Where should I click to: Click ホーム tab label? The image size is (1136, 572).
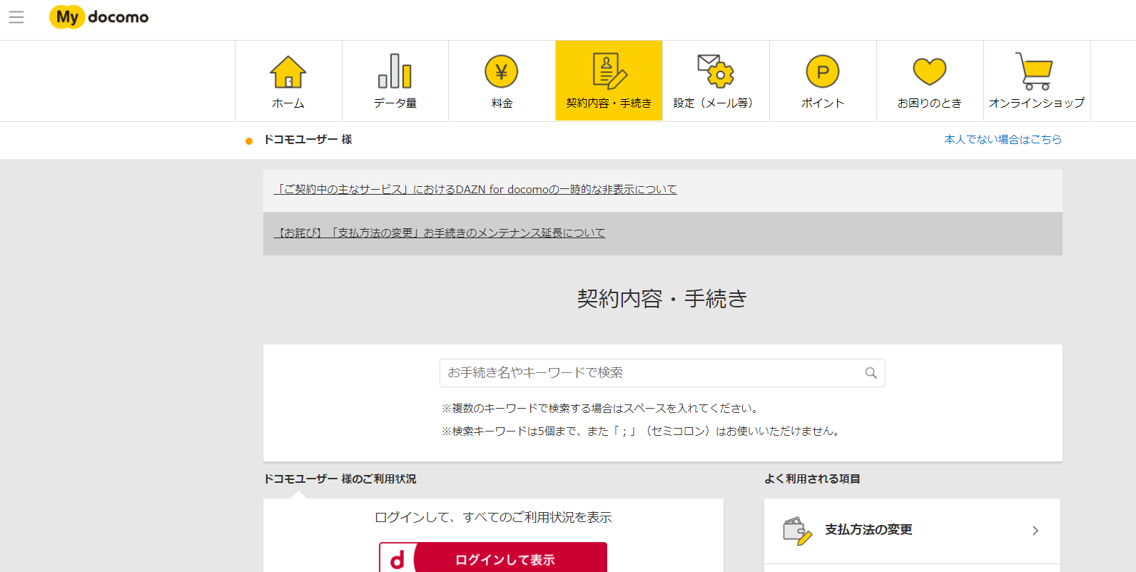(x=288, y=103)
